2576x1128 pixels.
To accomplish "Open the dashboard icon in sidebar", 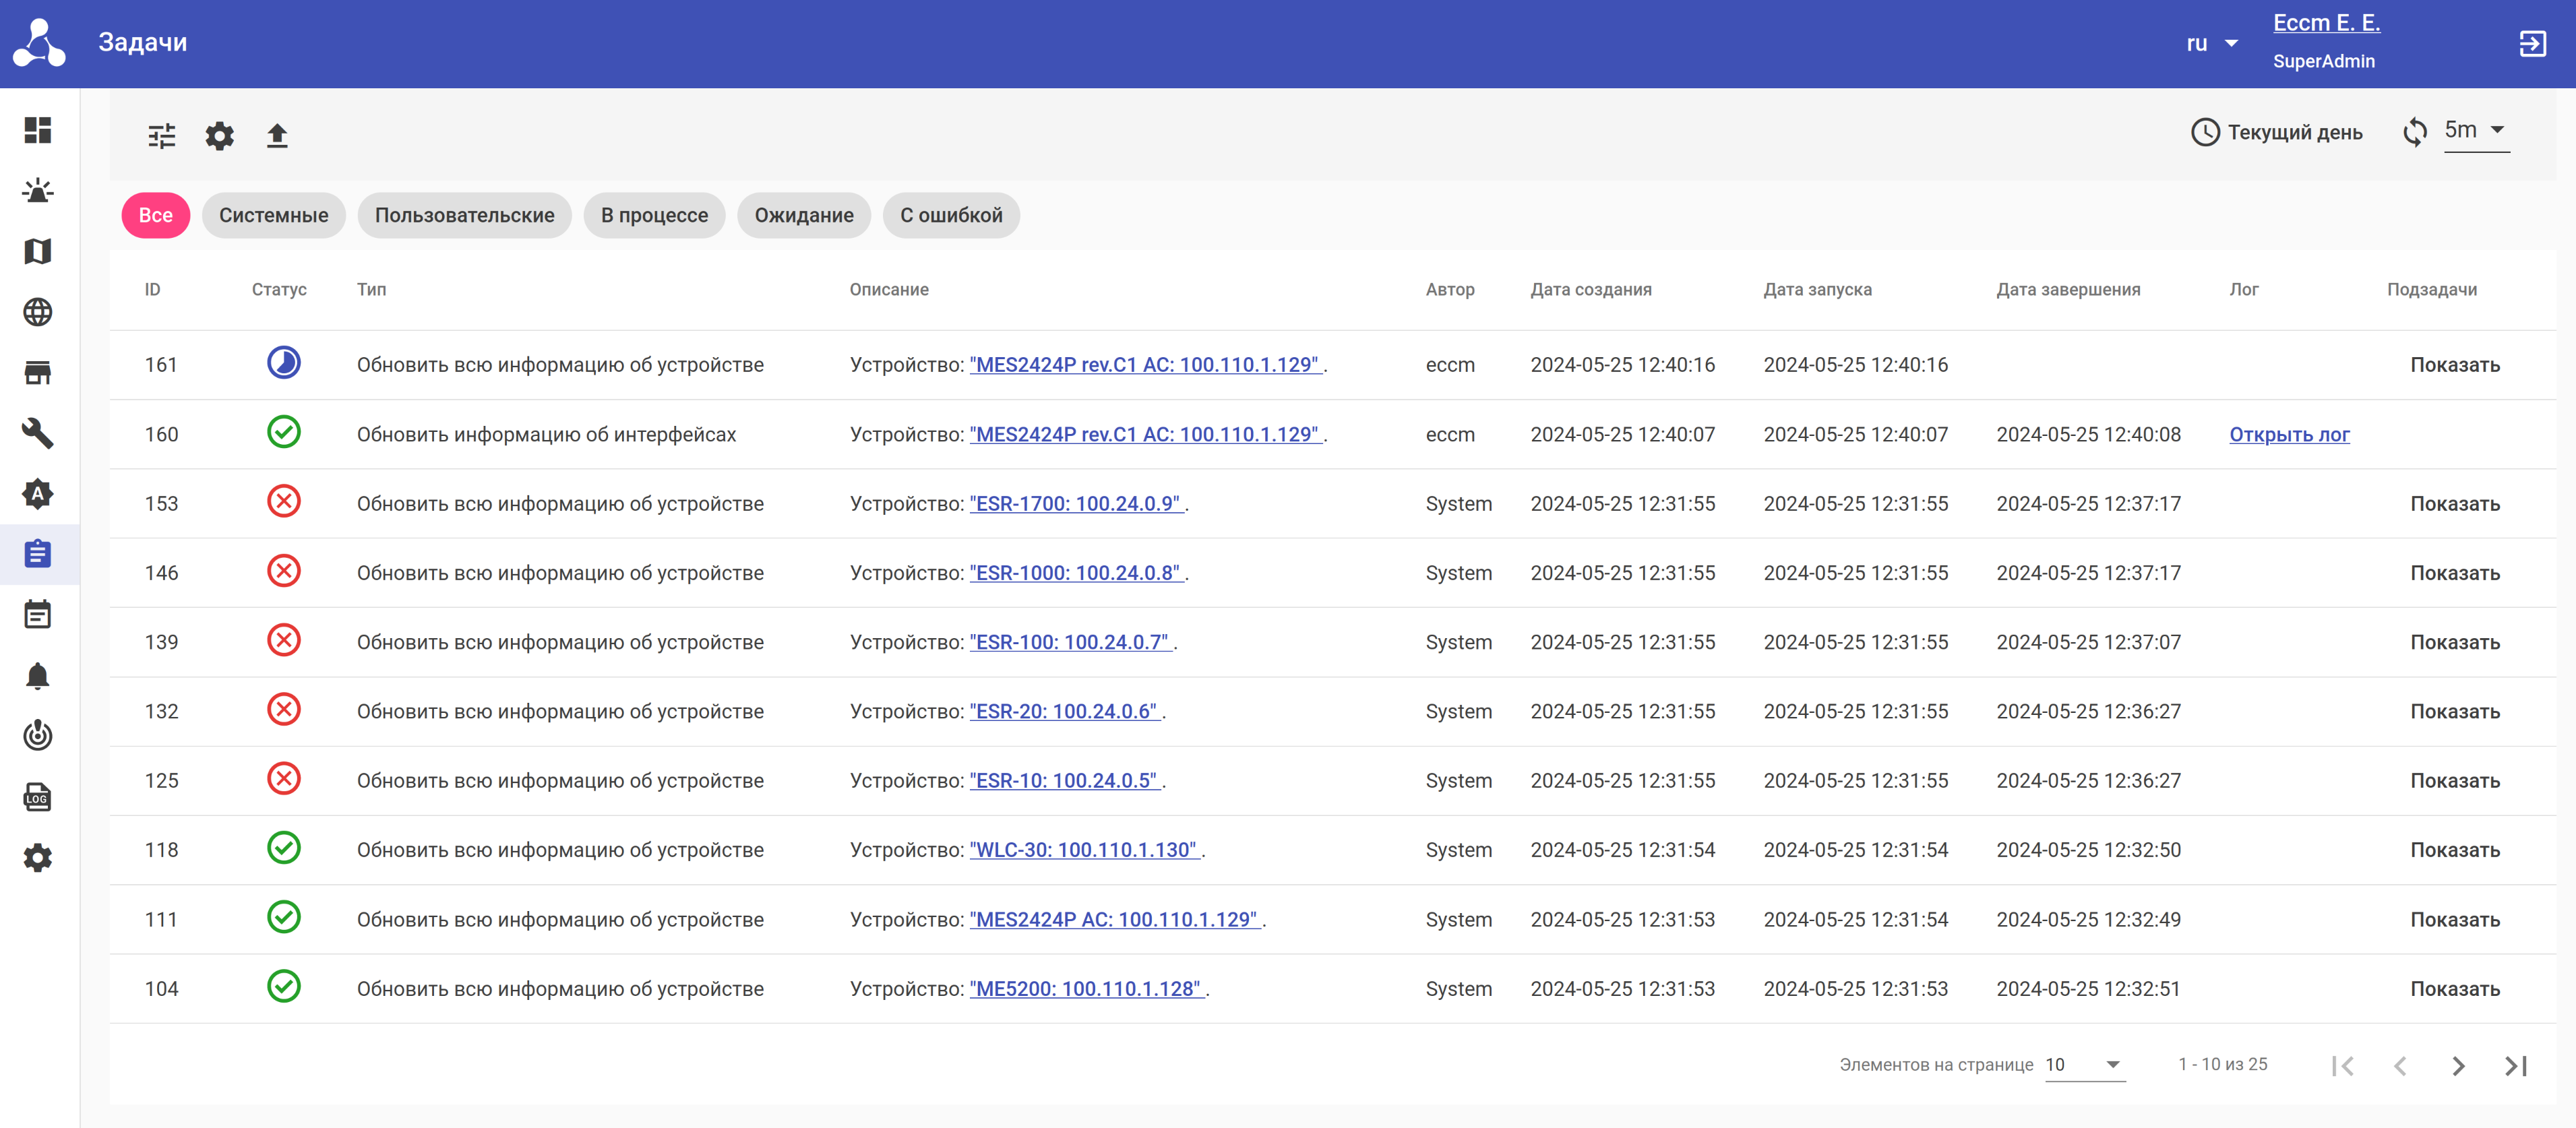I will pyautogui.click(x=38, y=130).
